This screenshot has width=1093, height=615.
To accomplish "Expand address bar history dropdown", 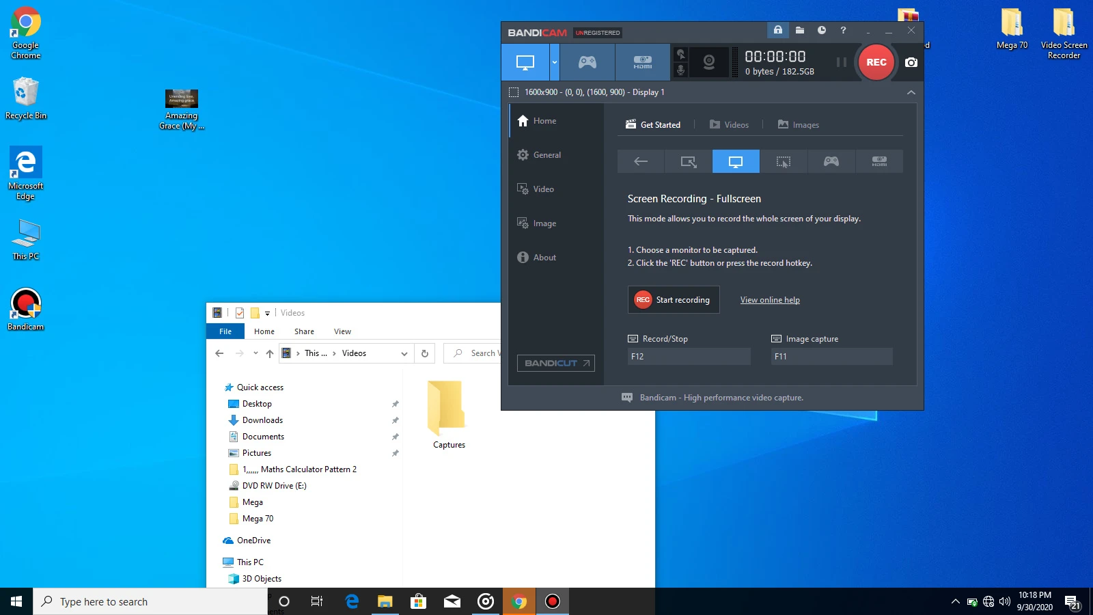I will [x=404, y=353].
